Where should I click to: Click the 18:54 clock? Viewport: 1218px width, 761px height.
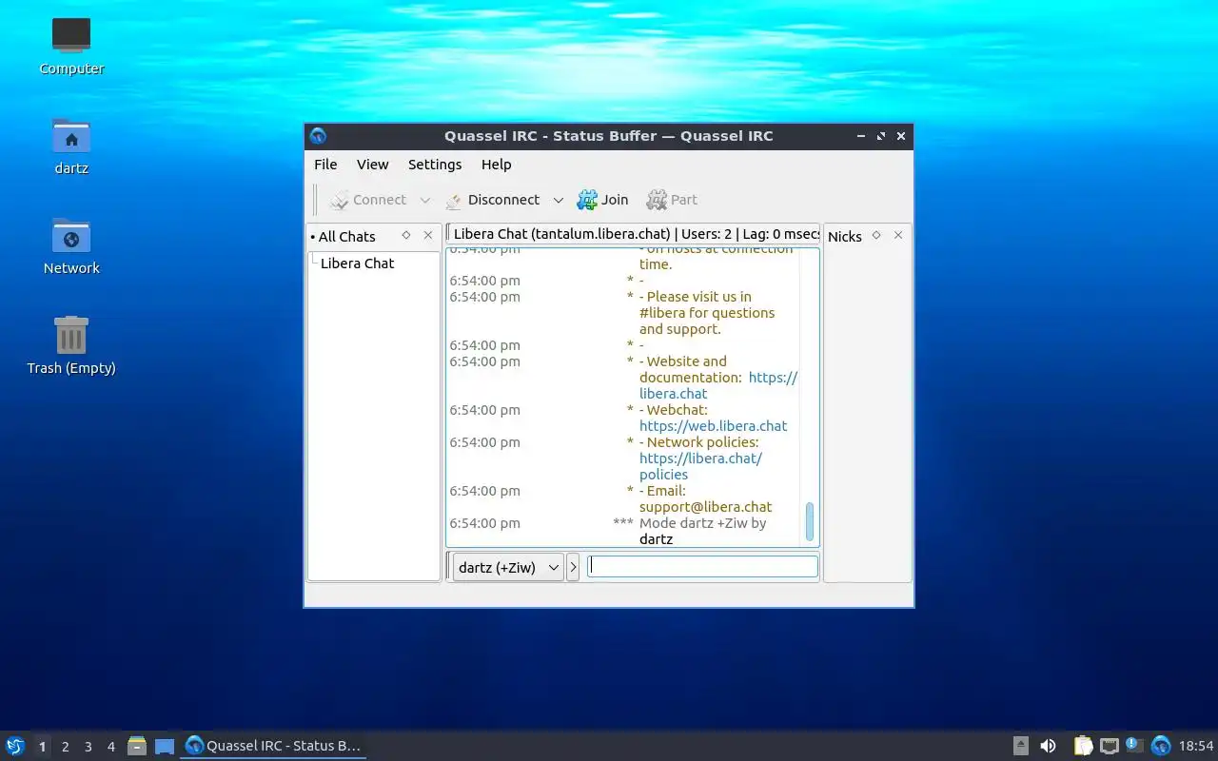[1196, 747]
